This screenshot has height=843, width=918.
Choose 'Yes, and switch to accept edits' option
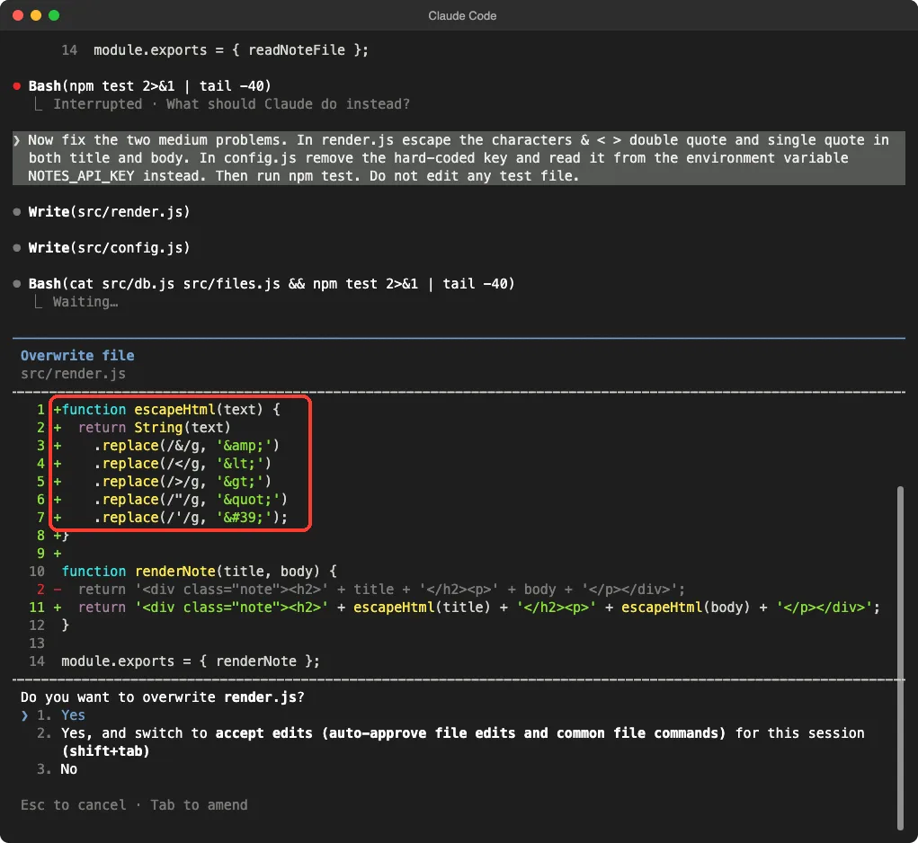[x=462, y=741]
